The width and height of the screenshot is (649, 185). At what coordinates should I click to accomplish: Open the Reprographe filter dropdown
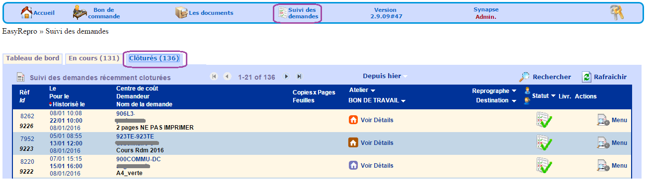[514, 91]
